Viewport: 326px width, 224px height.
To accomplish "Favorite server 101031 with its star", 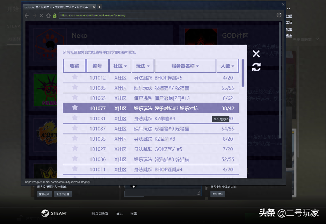I will coord(75,118).
